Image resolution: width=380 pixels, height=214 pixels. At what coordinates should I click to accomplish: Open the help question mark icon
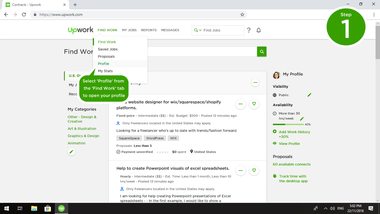(x=249, y=30)
